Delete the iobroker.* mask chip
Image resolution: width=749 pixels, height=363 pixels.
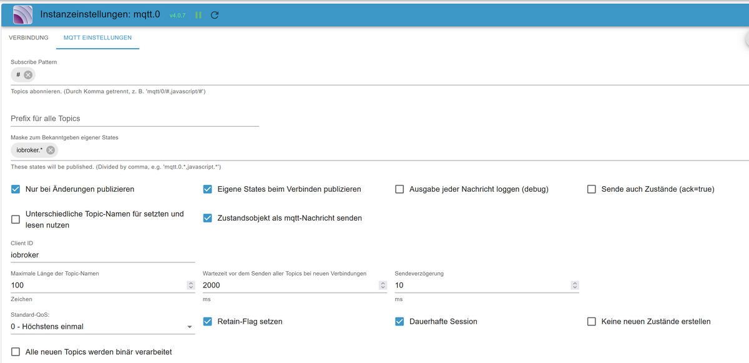click(x=51, y=150)
